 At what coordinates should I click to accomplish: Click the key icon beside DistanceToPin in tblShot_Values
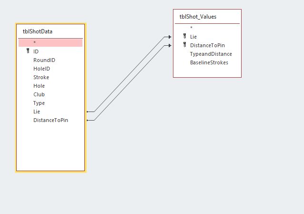[x=184, y=45]
